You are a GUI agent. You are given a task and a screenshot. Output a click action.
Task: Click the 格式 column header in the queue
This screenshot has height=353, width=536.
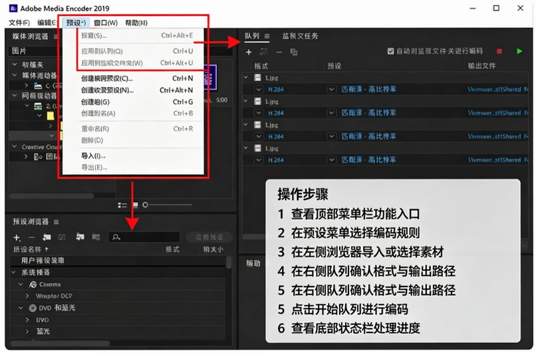pos(261,66)
